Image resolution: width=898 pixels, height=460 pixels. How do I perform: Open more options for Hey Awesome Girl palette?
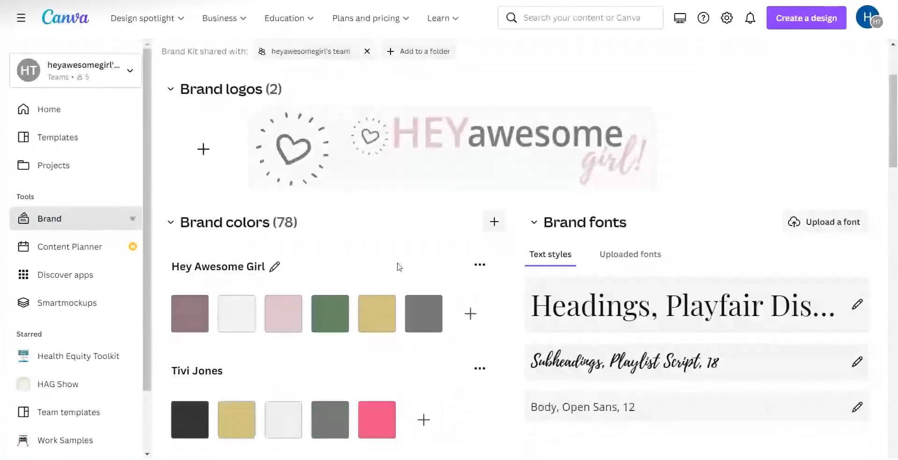pos(480,265)
